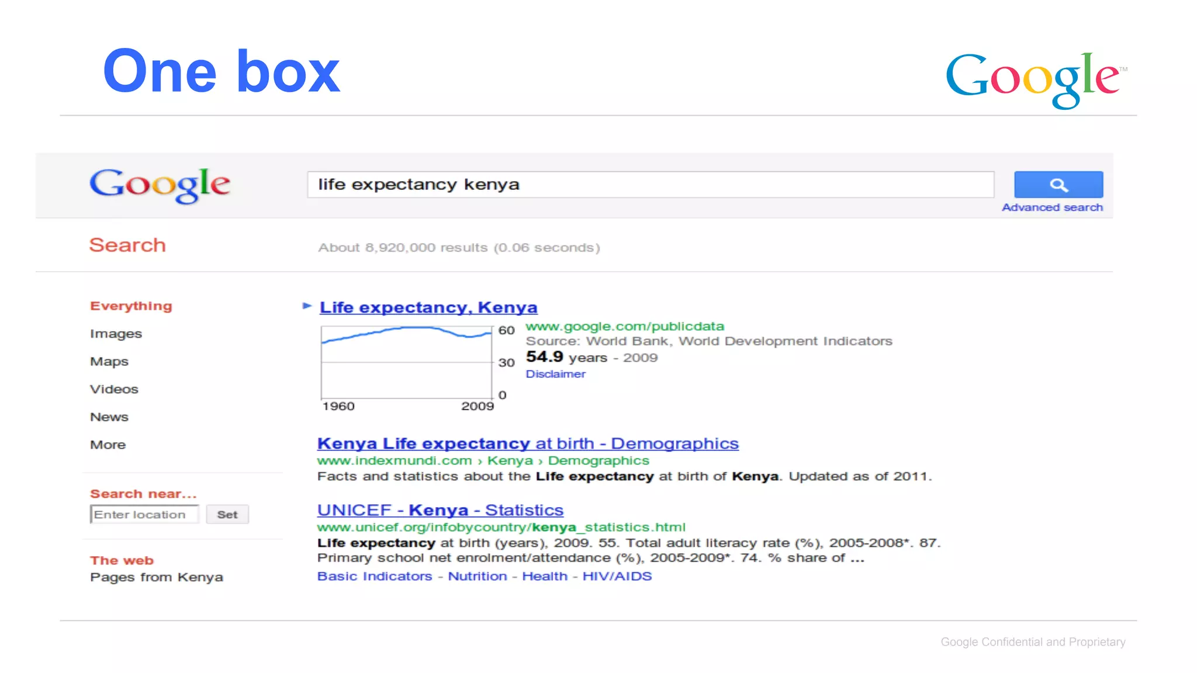Switch to Videos results
Viewport: 1197px width, 673px height.
(114, 389)
